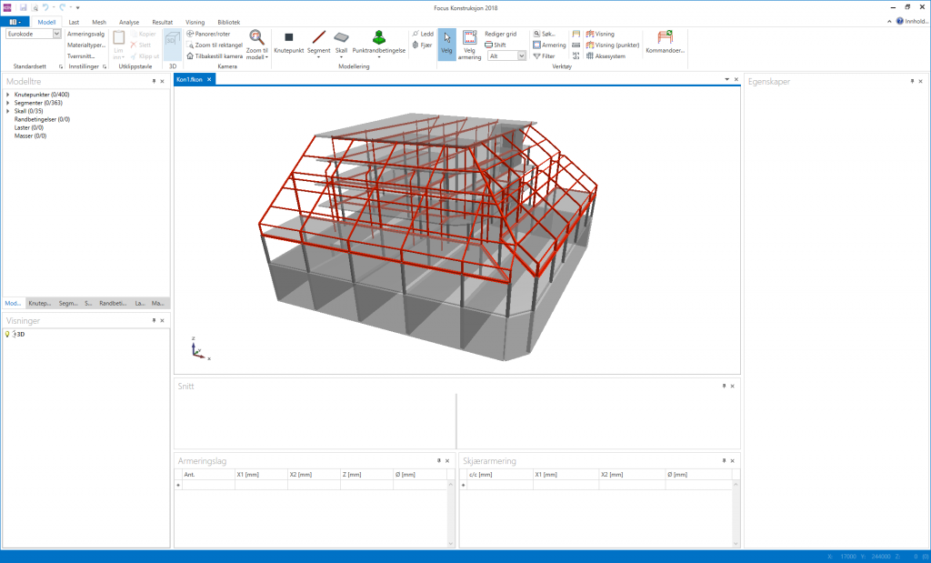
Task: Switch to the Resultat ribbon tab
Action: click(162, 22)
